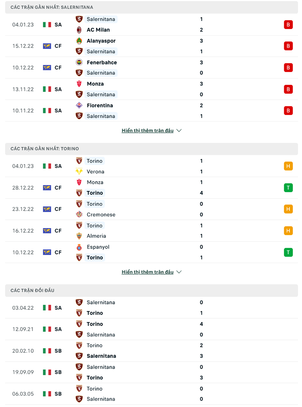
Task: Expand more Salernitana matches with chevron
Action: (x=179, y=131)
